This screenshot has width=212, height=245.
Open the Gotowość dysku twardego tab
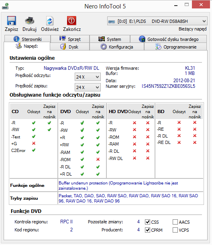(168, 39)
